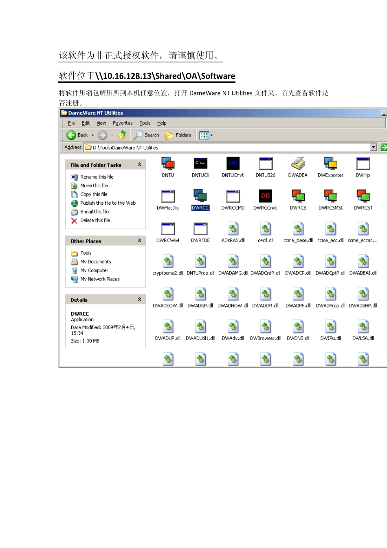Screen dimensions: 387x548
Task: Toggle the Folders pane button
Action: coord(178,135)
